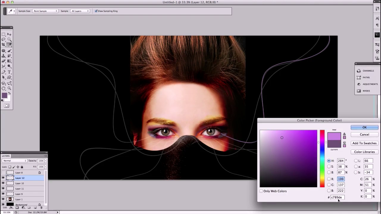Add a layer mask
The width and height of the screenshot is (381, 214).
(x=17, y=208)
